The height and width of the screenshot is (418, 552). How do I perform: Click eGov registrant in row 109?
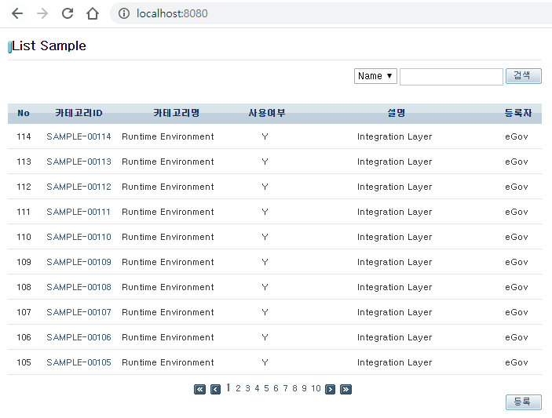coord(517,262)
